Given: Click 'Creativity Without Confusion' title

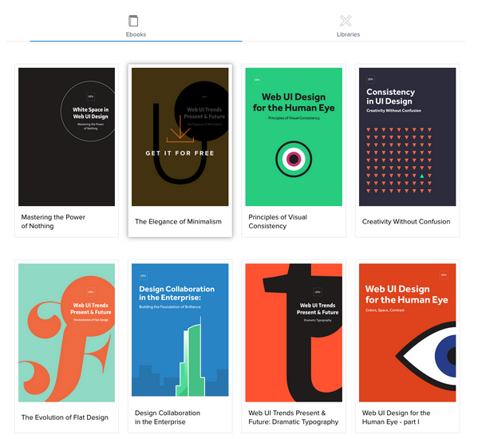Looking at the screenshot, I should [x=406, y=222].
